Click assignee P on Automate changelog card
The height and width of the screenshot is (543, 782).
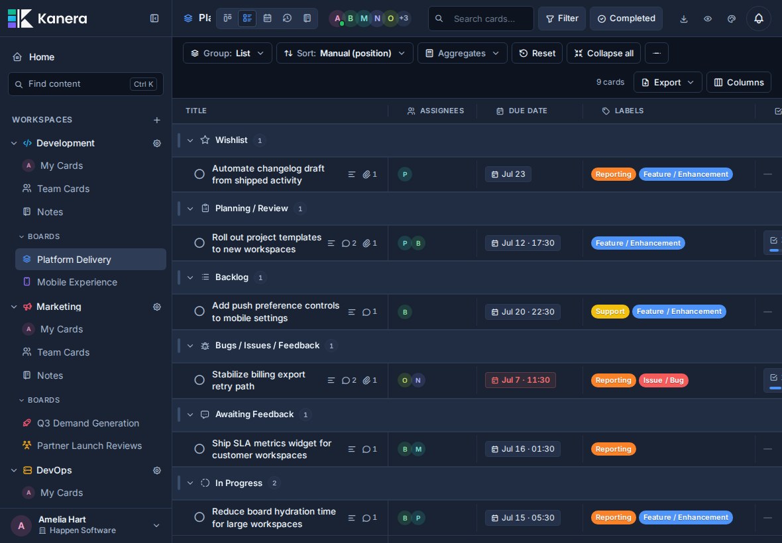point(405,174)
